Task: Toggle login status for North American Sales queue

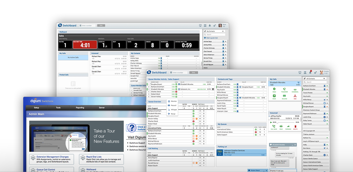Action: coord(256,132)
